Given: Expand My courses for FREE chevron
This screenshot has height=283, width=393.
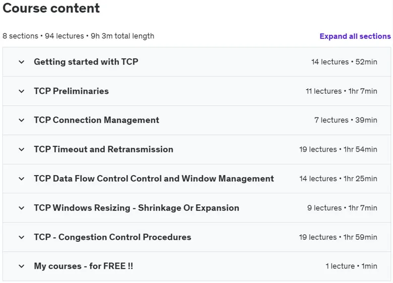Looking at the screenshot, I should [22, 266].
